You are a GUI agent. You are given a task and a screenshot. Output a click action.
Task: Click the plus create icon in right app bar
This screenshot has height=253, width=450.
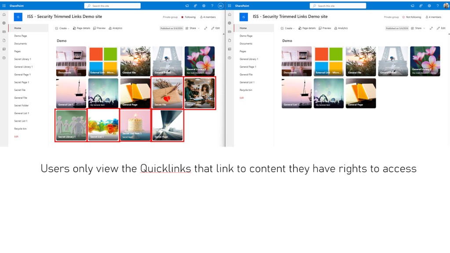pyautogui.click(x=229, y=58)
